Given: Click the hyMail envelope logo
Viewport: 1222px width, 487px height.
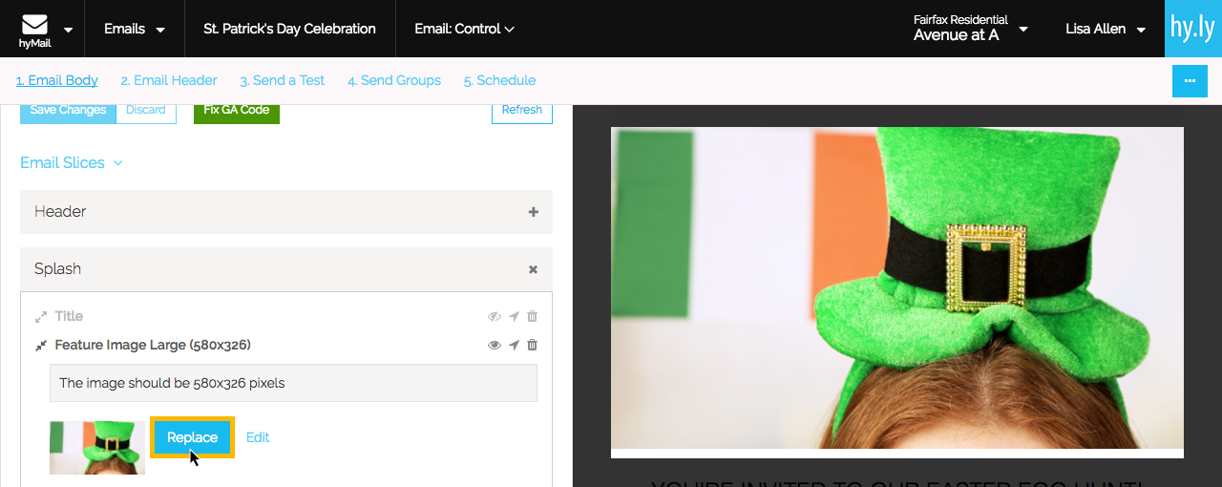Looking at the screenshot, I should (x=34, y=29).
